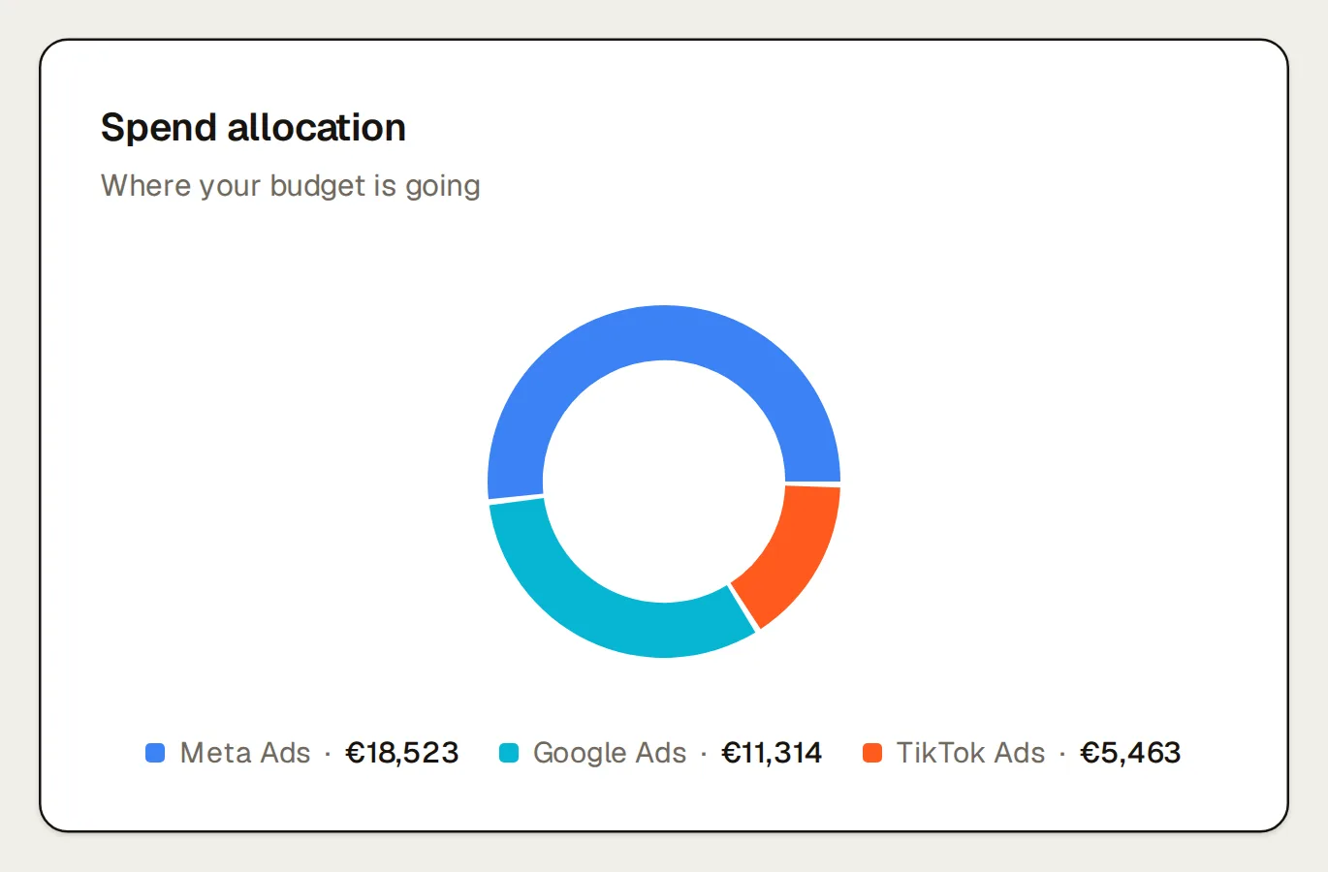Click the orange TikTok Ads legend swatch
This screenshot has width=1328, height=872.
[872, 753]
